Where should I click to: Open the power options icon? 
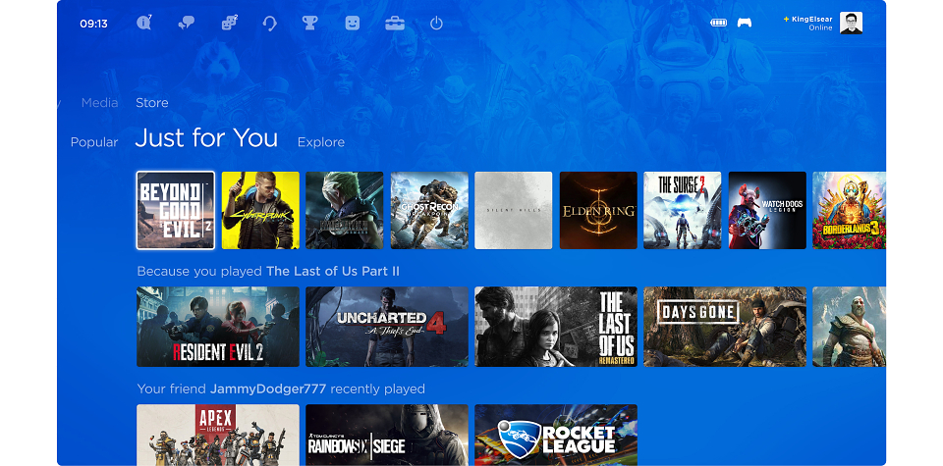[x=436, y=24]
